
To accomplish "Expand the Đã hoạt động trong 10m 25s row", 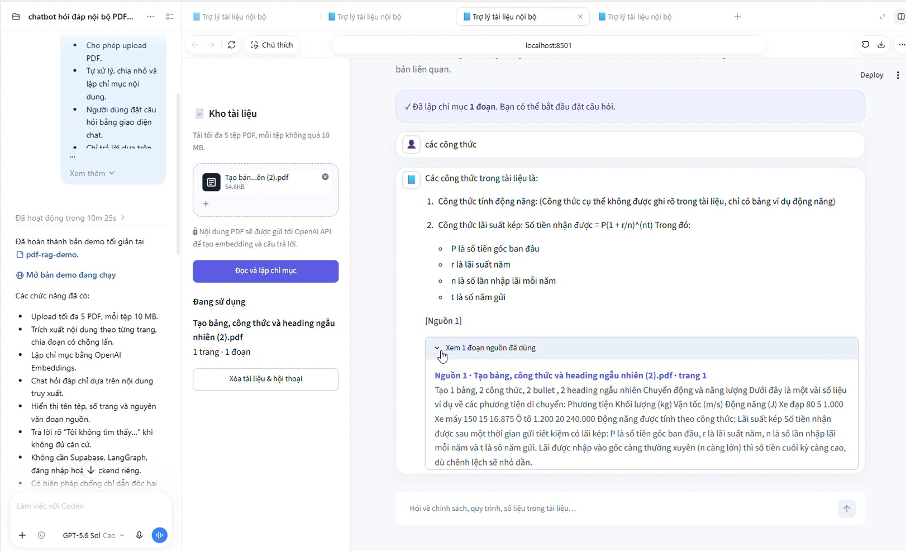I will point(70,218).
